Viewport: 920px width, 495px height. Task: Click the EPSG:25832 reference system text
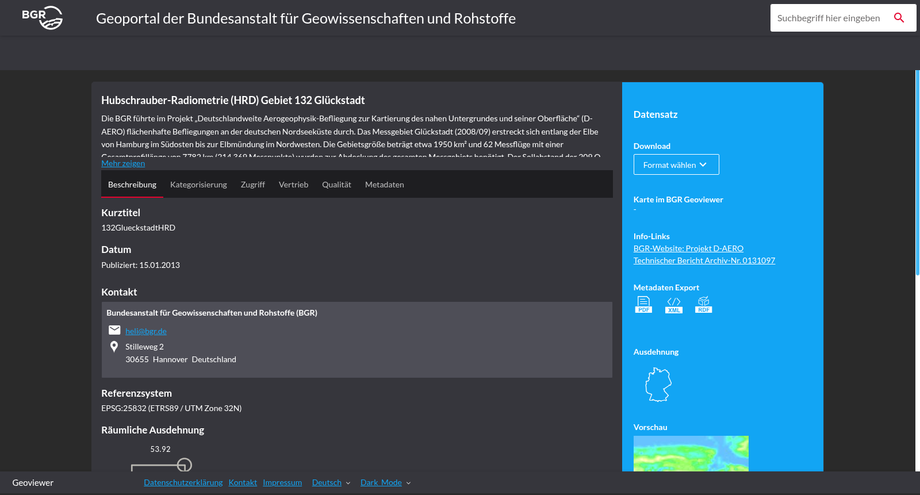pyautogui.click(x=171, y=408)
